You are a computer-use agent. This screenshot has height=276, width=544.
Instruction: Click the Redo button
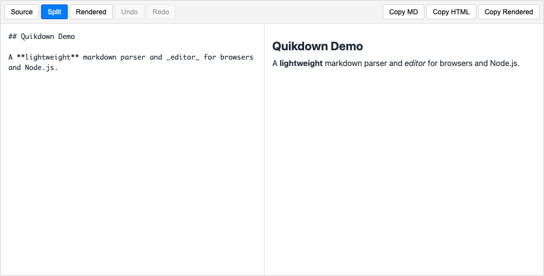[x=161, y=12]
